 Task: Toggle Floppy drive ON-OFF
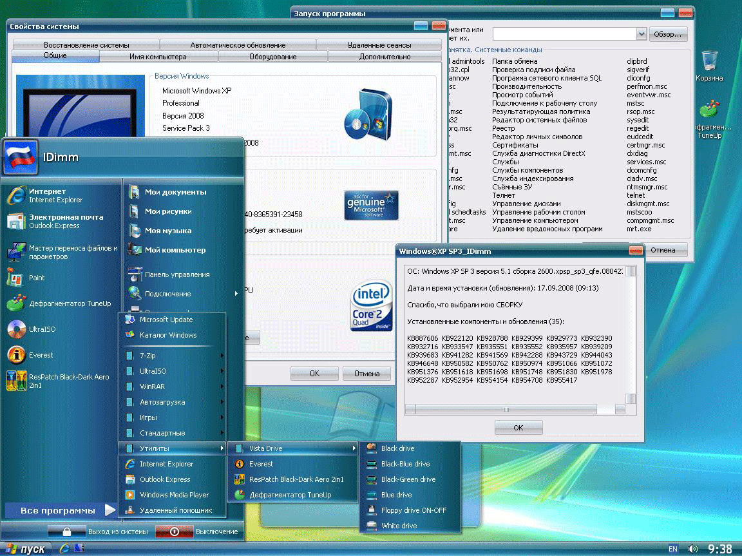point(410,510)
